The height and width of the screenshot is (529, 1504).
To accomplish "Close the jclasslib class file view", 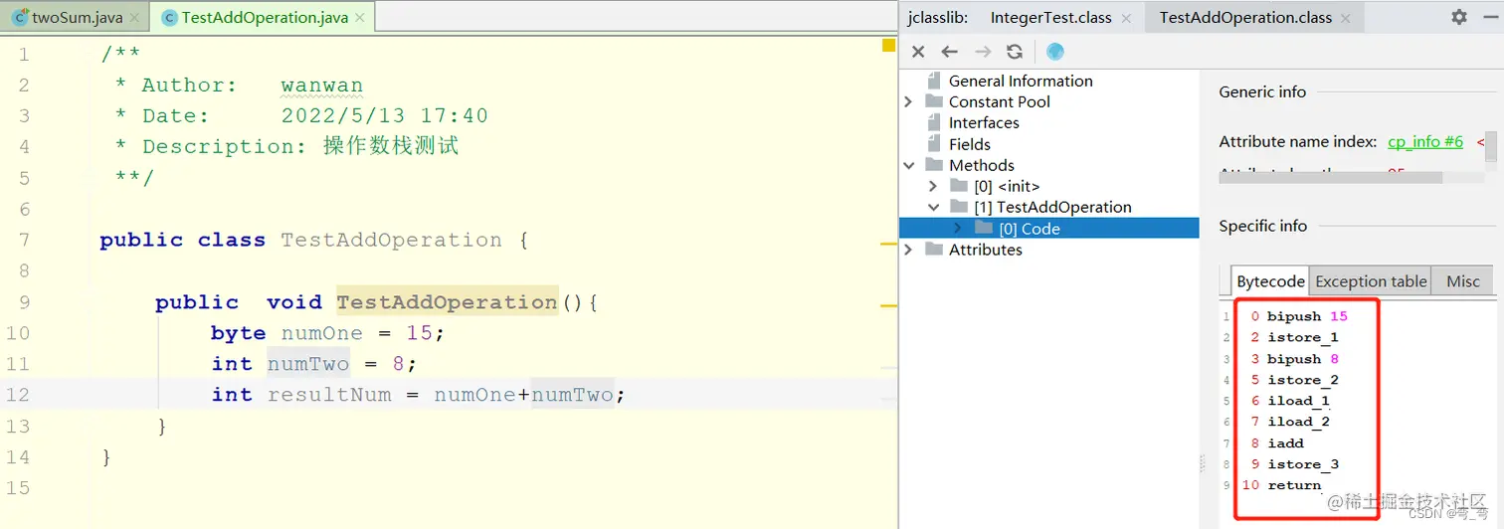I will [x=918, y=52].
